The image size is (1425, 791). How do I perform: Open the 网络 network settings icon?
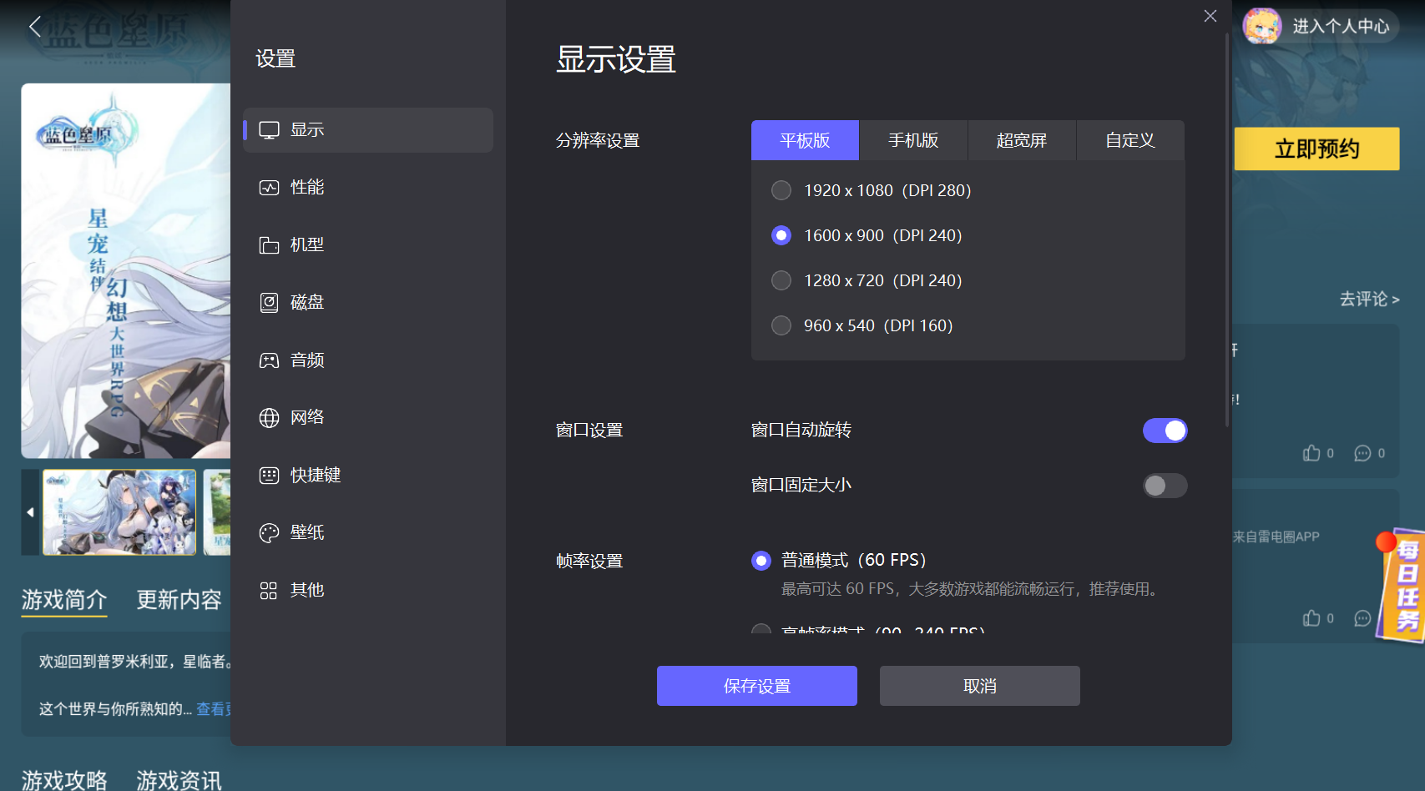pos(269,418)
